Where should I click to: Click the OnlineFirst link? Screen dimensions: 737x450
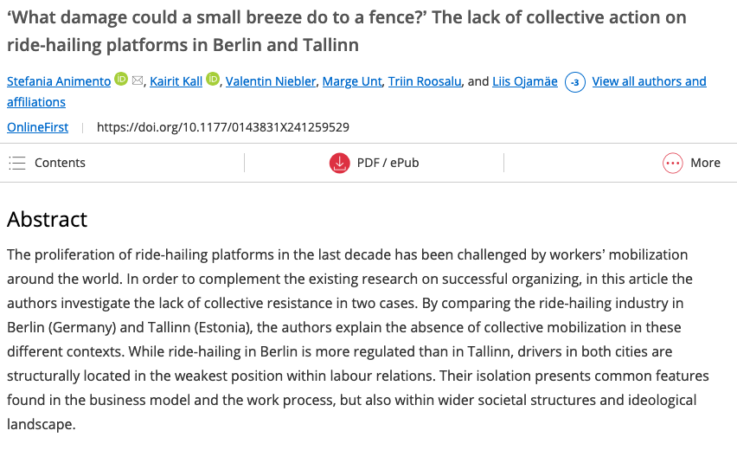pyautogui.click(x=37, y=127)
